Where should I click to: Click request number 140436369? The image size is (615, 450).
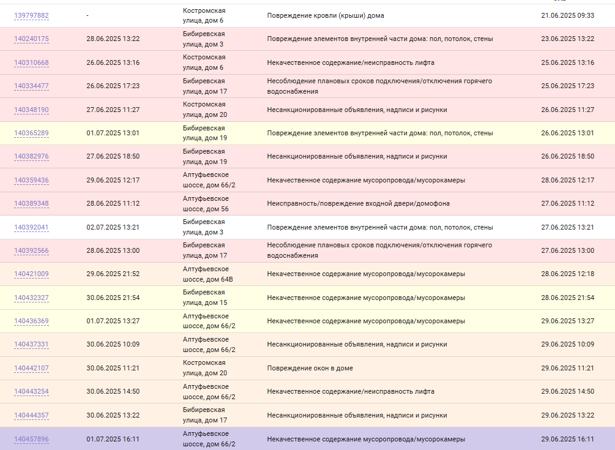click(31, 321)
